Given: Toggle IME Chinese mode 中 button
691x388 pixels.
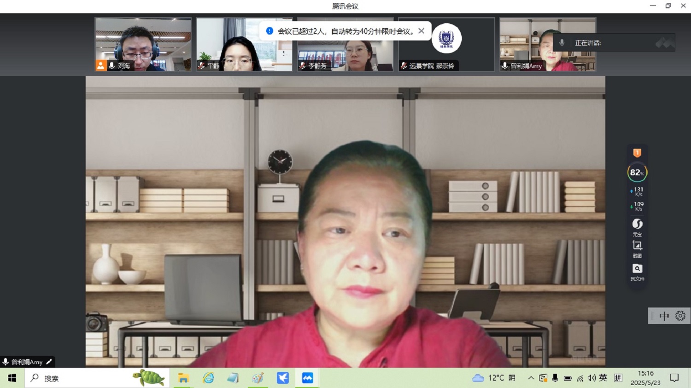Looking at the screenshot, I should pos(664,316).
